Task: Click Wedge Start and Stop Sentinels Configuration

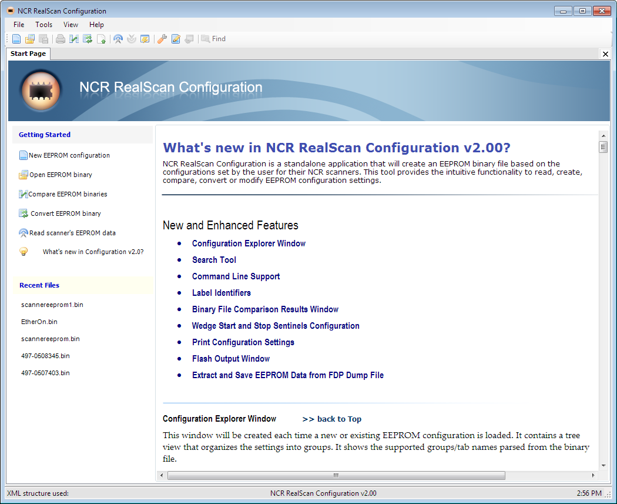Action: click(276, 326)
